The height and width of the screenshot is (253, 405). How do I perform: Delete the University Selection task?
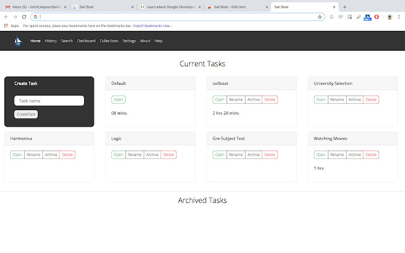[371, 100]
